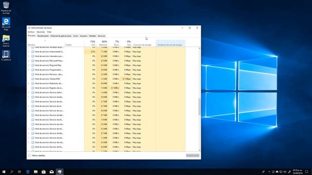Select the Procesos tab
This screenshot has width=312, height=175.
[x=32, y=35]
